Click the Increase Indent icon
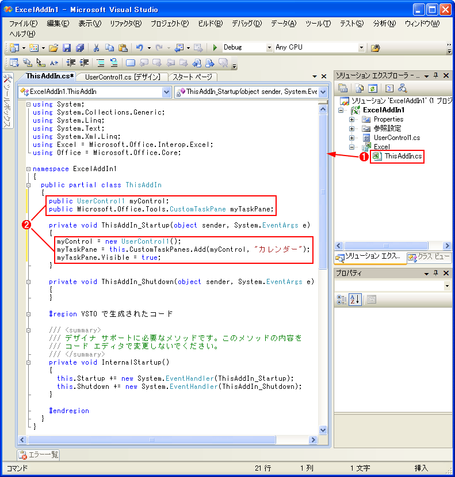This screenshot has height=477, width=455. pos(84,63)
